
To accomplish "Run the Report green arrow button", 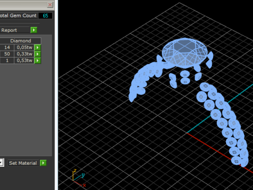I will click(x=34, y=30).
